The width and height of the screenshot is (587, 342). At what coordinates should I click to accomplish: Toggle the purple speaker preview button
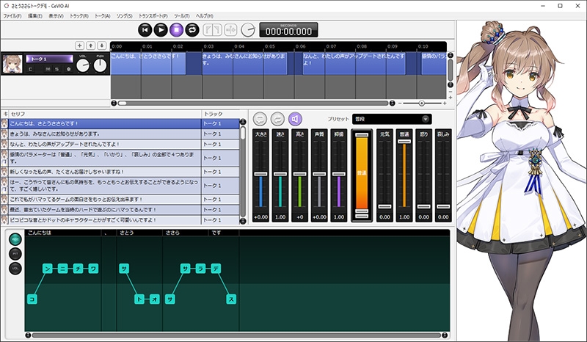pyautogui.click(x=295, y=119)
